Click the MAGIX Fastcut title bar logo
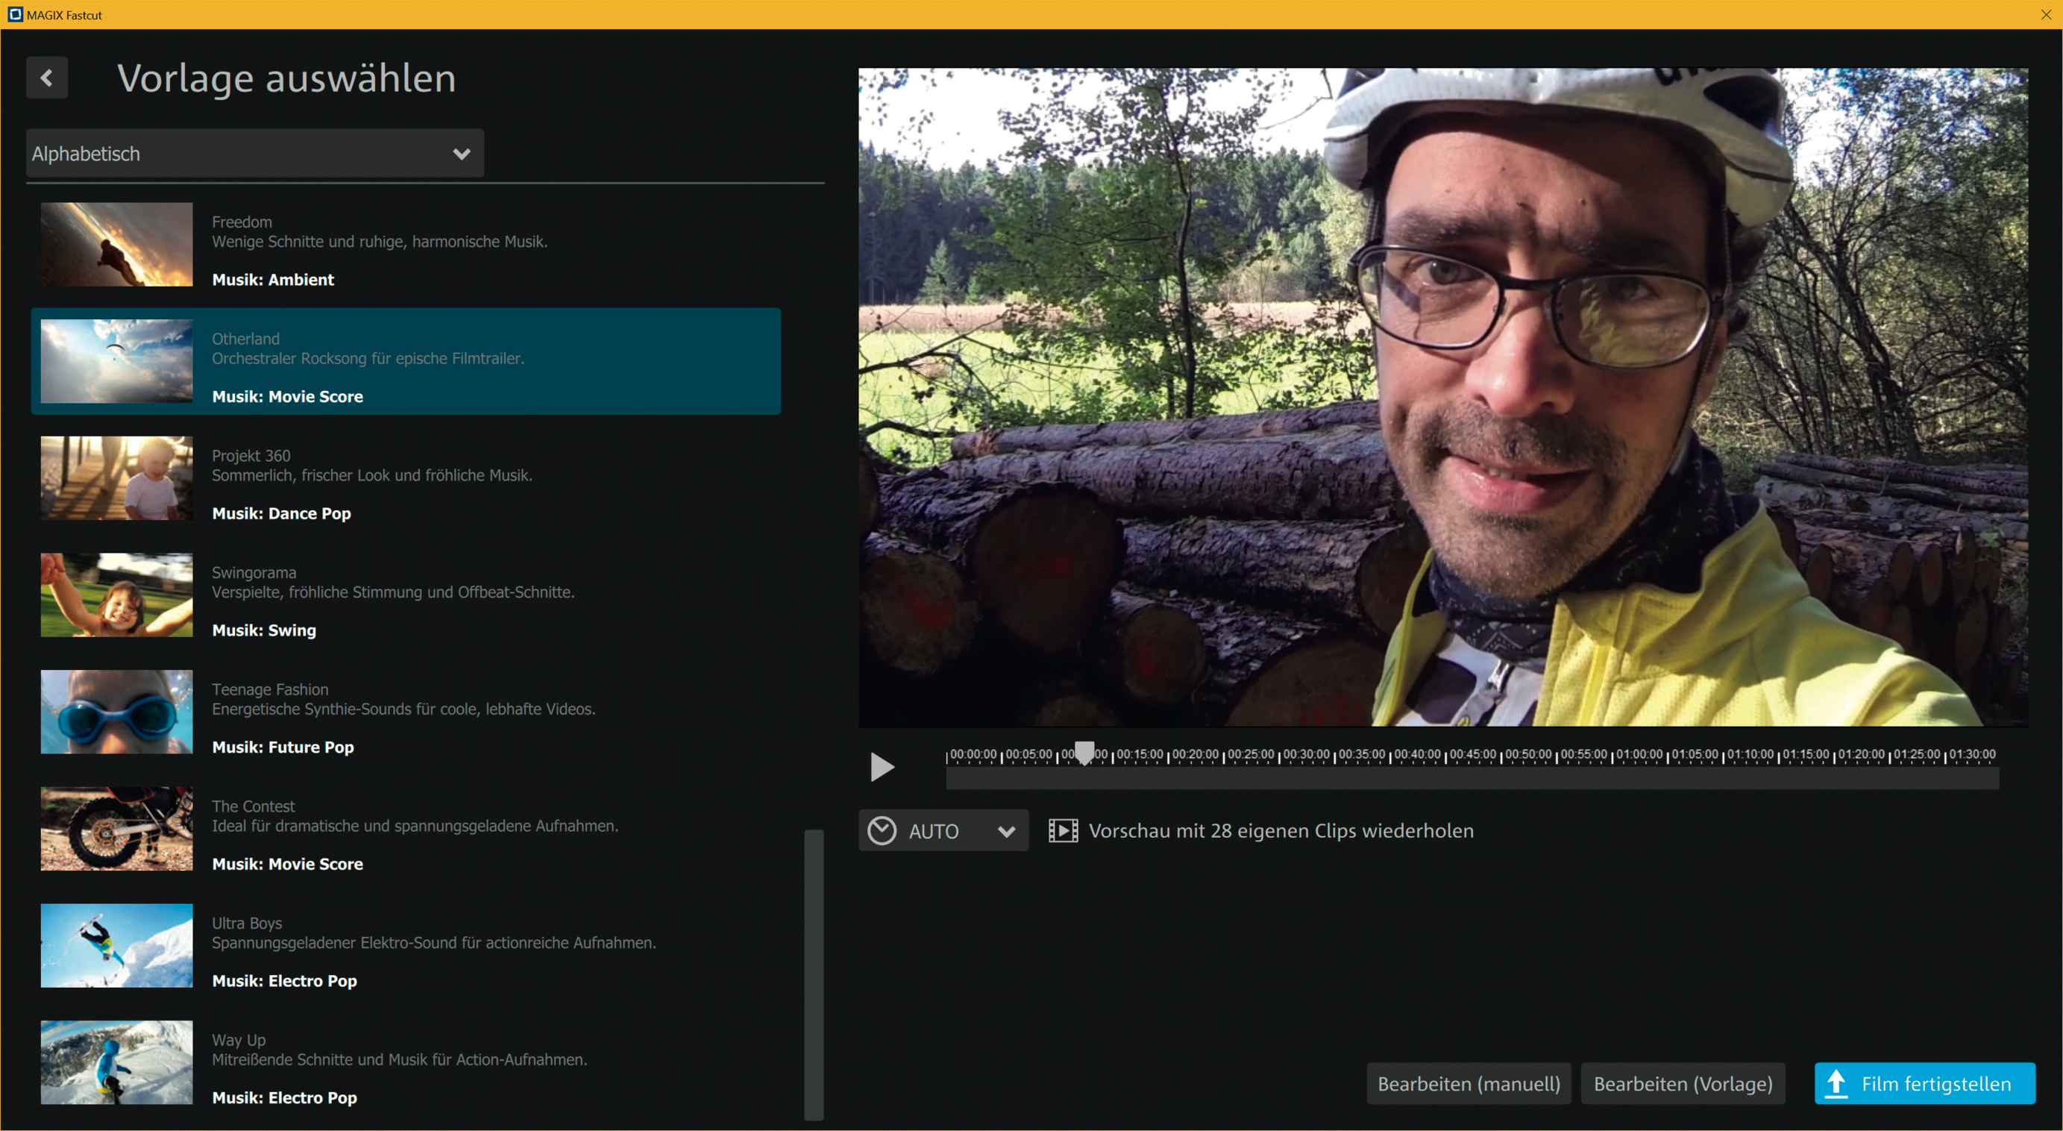This screenshot has width=2063, height=1131. [14, 14]
